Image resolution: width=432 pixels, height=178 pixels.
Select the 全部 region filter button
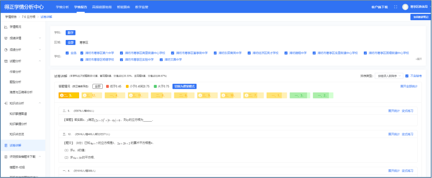pos(71,43)
